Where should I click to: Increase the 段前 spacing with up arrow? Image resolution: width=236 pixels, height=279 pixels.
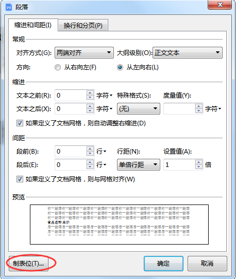(x=90, y=149)
